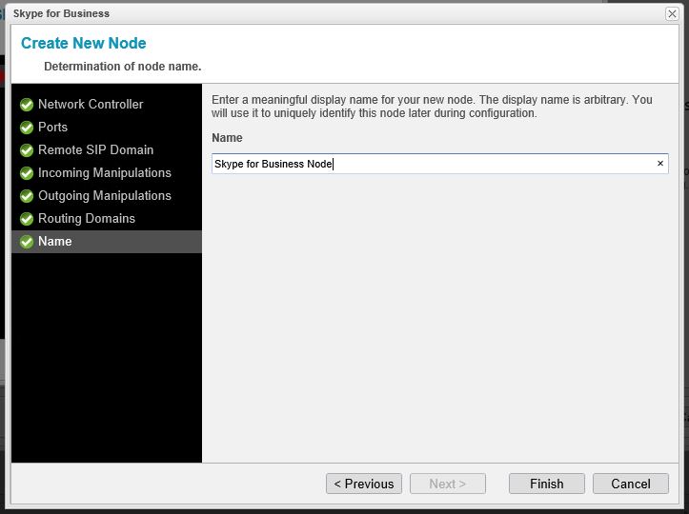Cancel the Create New Node wizard
689x514 pixels.
pyautogui.click(x=630, y=484)
